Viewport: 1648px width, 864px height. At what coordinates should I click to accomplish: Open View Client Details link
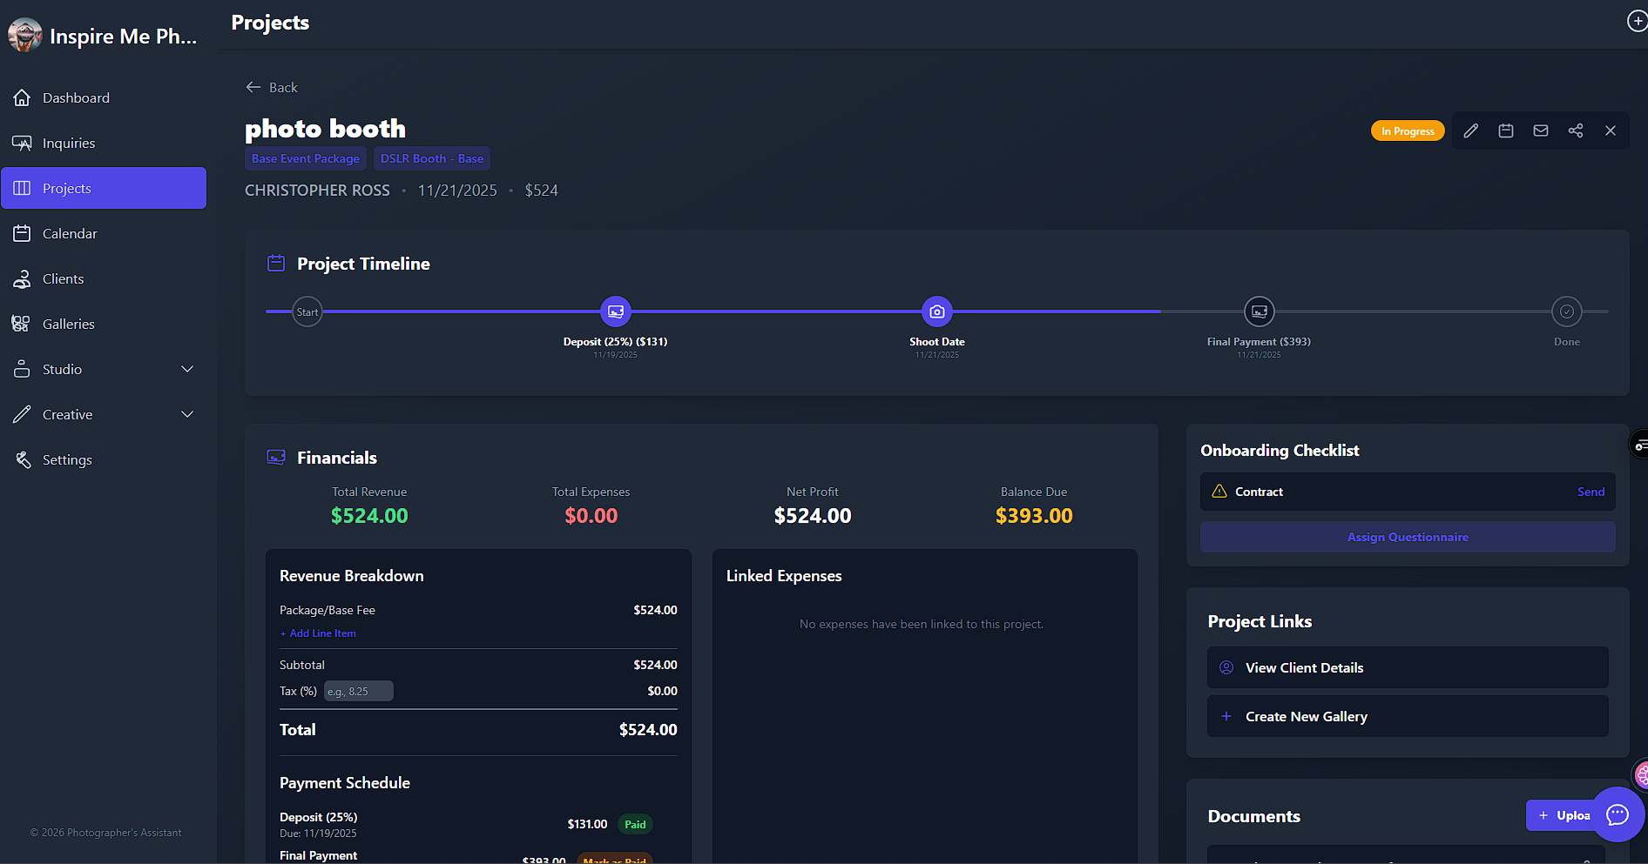(x=1408, y=667)
